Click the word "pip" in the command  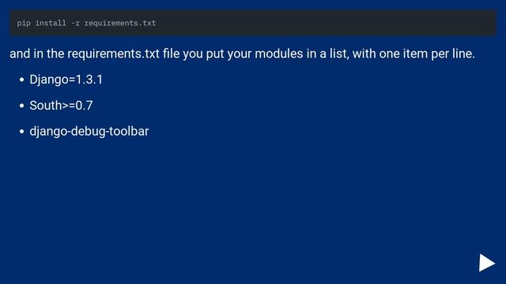24,23
